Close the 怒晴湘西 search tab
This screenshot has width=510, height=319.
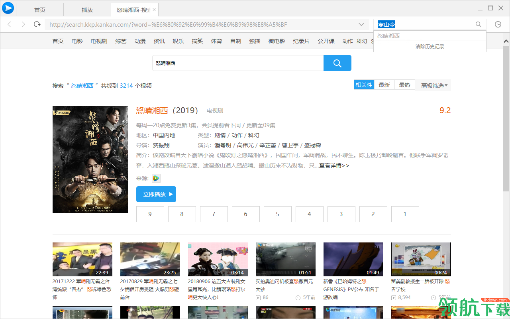155,10
